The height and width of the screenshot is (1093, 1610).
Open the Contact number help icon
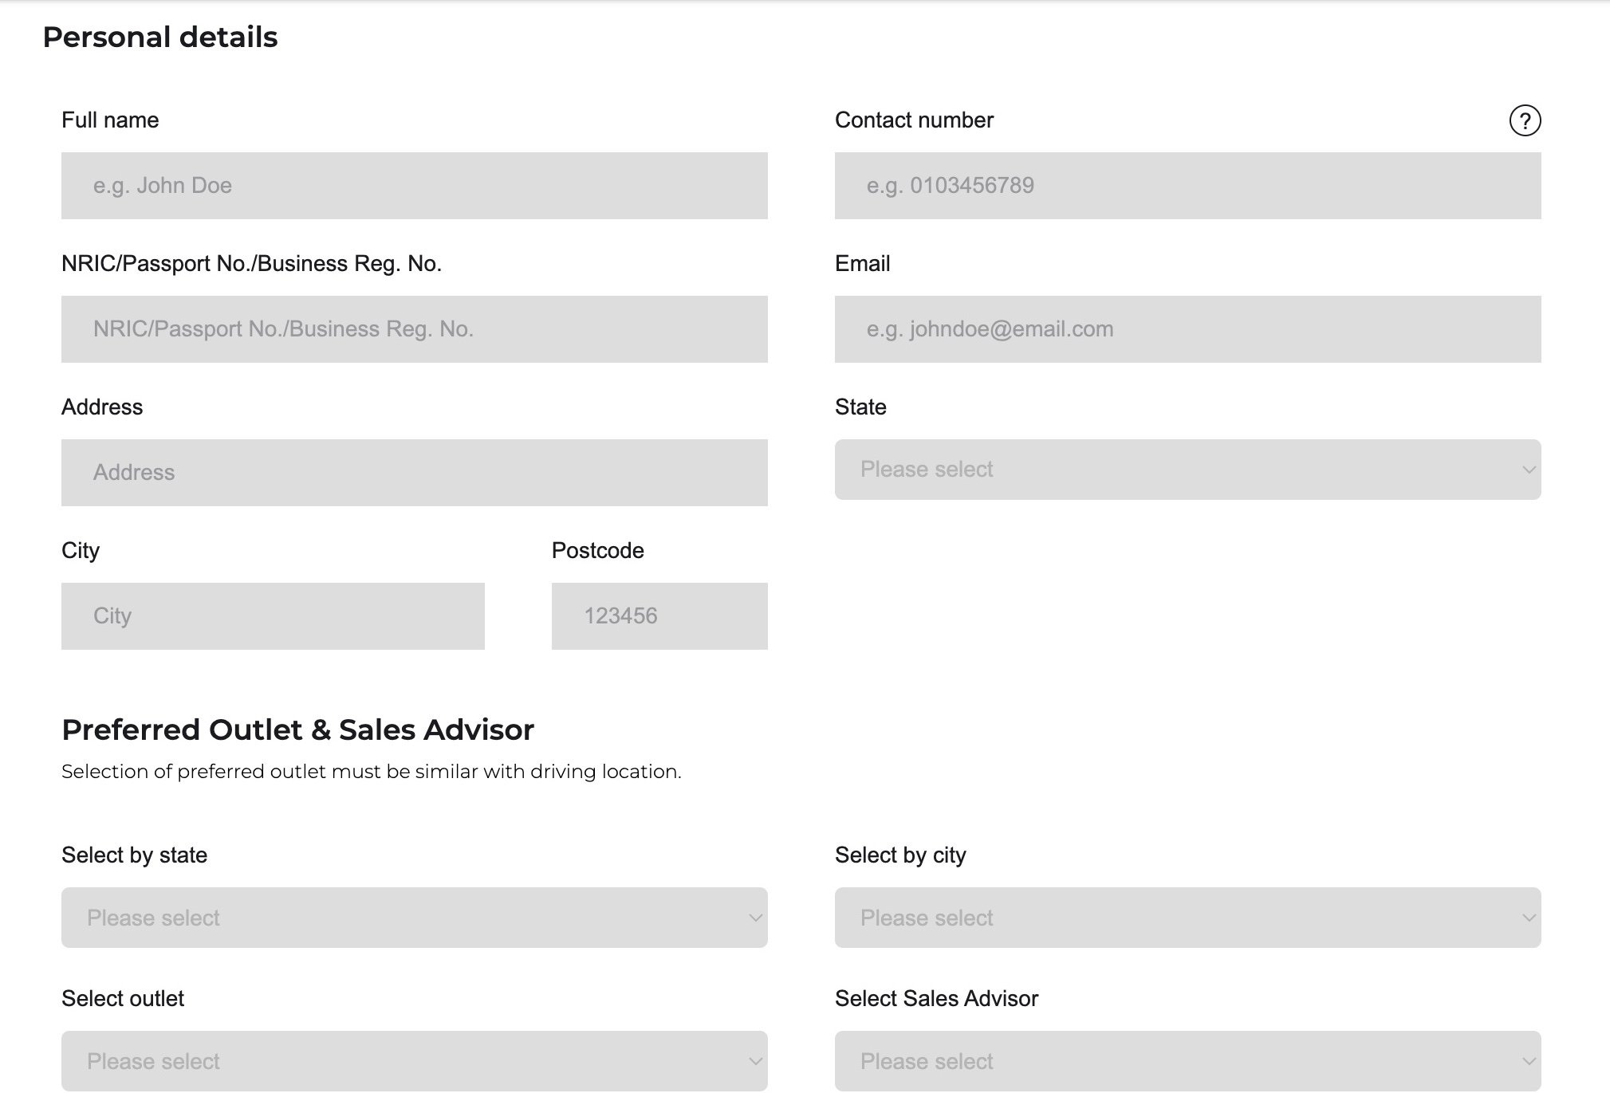click(x=1525, y=120)
